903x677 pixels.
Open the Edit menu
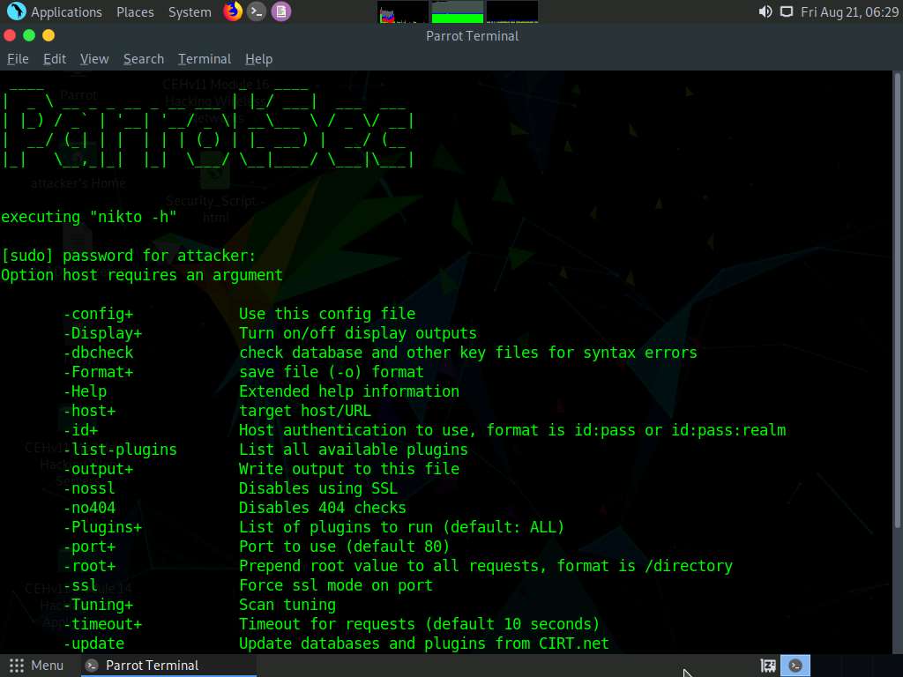55,59
